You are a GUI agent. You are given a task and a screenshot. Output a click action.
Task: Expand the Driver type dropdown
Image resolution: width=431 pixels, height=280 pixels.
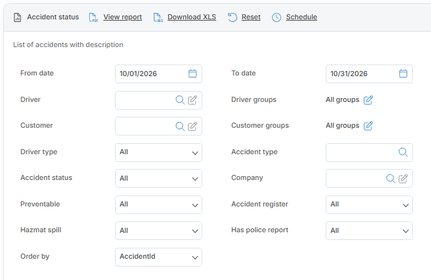158,153
